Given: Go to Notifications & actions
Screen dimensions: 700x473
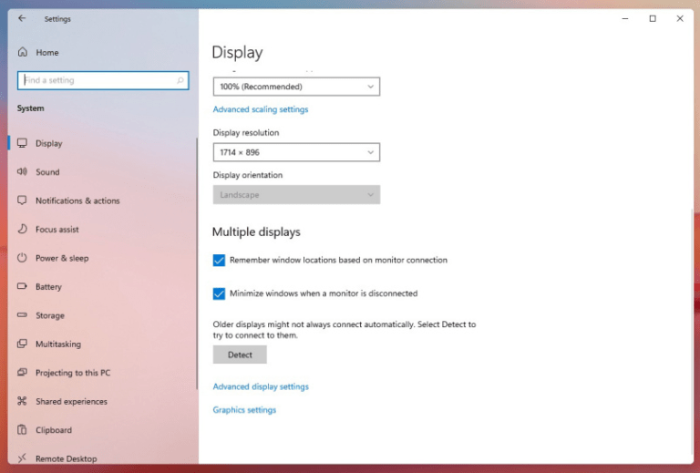Looking at the screenshot, I should coord(77,201).
